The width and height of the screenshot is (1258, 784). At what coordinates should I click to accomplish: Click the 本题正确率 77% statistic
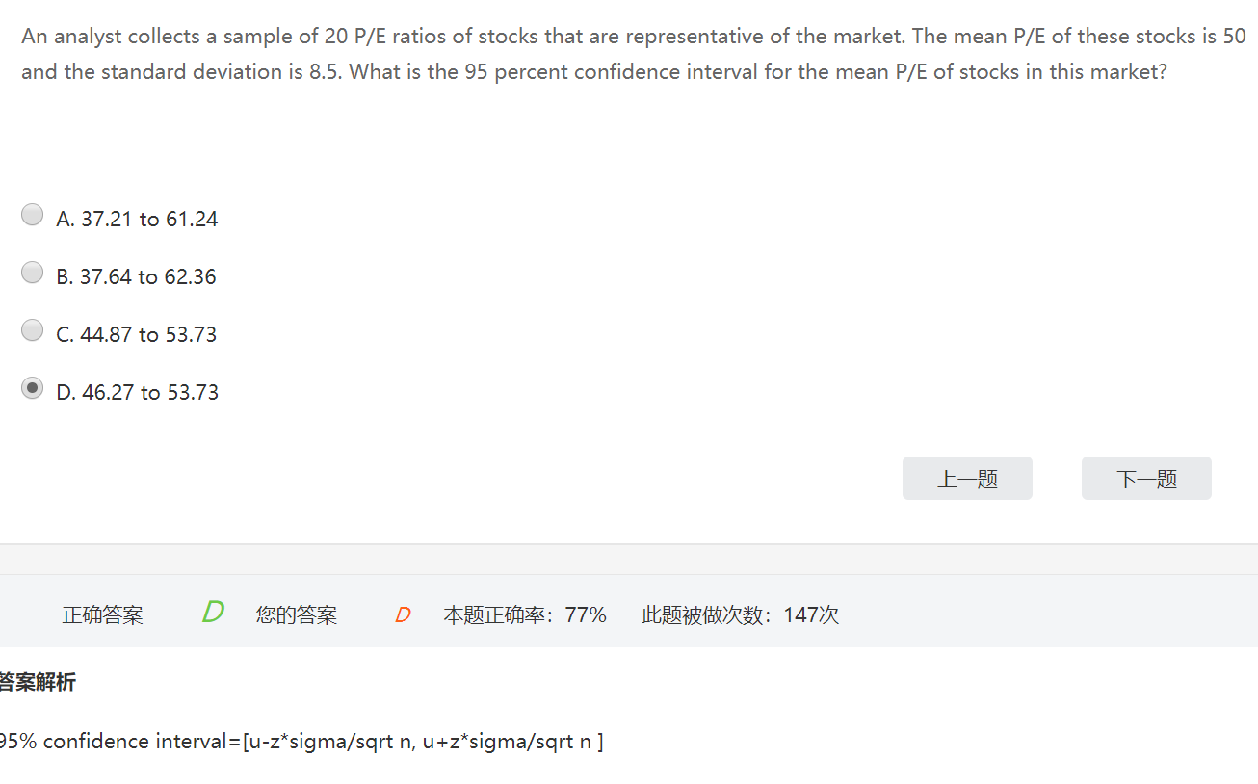tap(525, 615)
